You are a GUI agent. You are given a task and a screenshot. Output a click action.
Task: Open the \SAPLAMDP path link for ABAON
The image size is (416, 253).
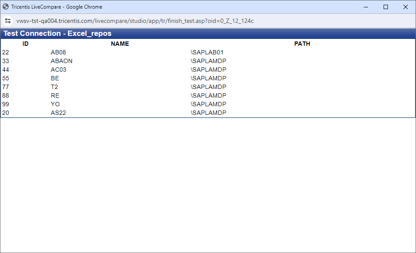click(208, 61)
